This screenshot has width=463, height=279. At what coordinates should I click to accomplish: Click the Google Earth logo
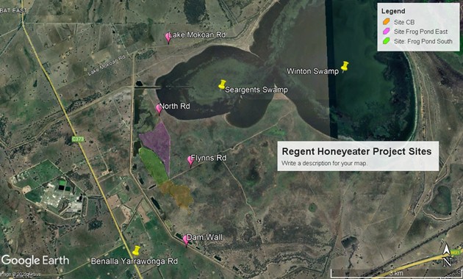35,261
